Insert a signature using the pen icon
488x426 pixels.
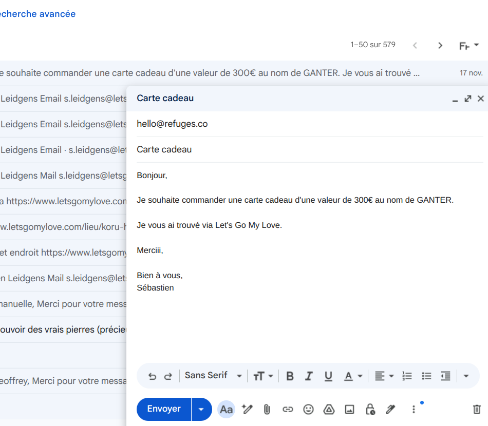pos(390,409)
